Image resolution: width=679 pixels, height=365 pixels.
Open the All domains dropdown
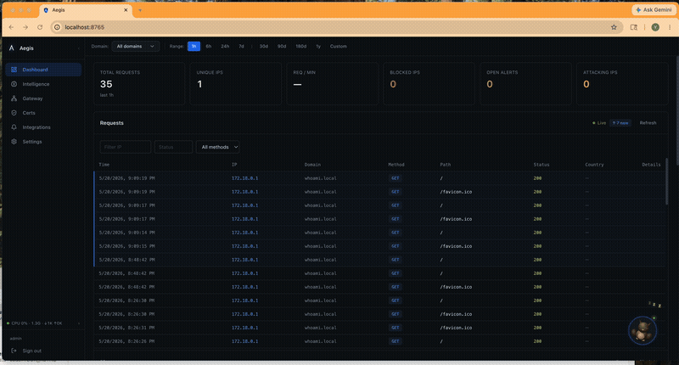(x=136, y=47)
